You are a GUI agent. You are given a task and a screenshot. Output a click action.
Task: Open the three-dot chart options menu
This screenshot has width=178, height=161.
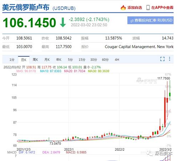click(169, 59)
